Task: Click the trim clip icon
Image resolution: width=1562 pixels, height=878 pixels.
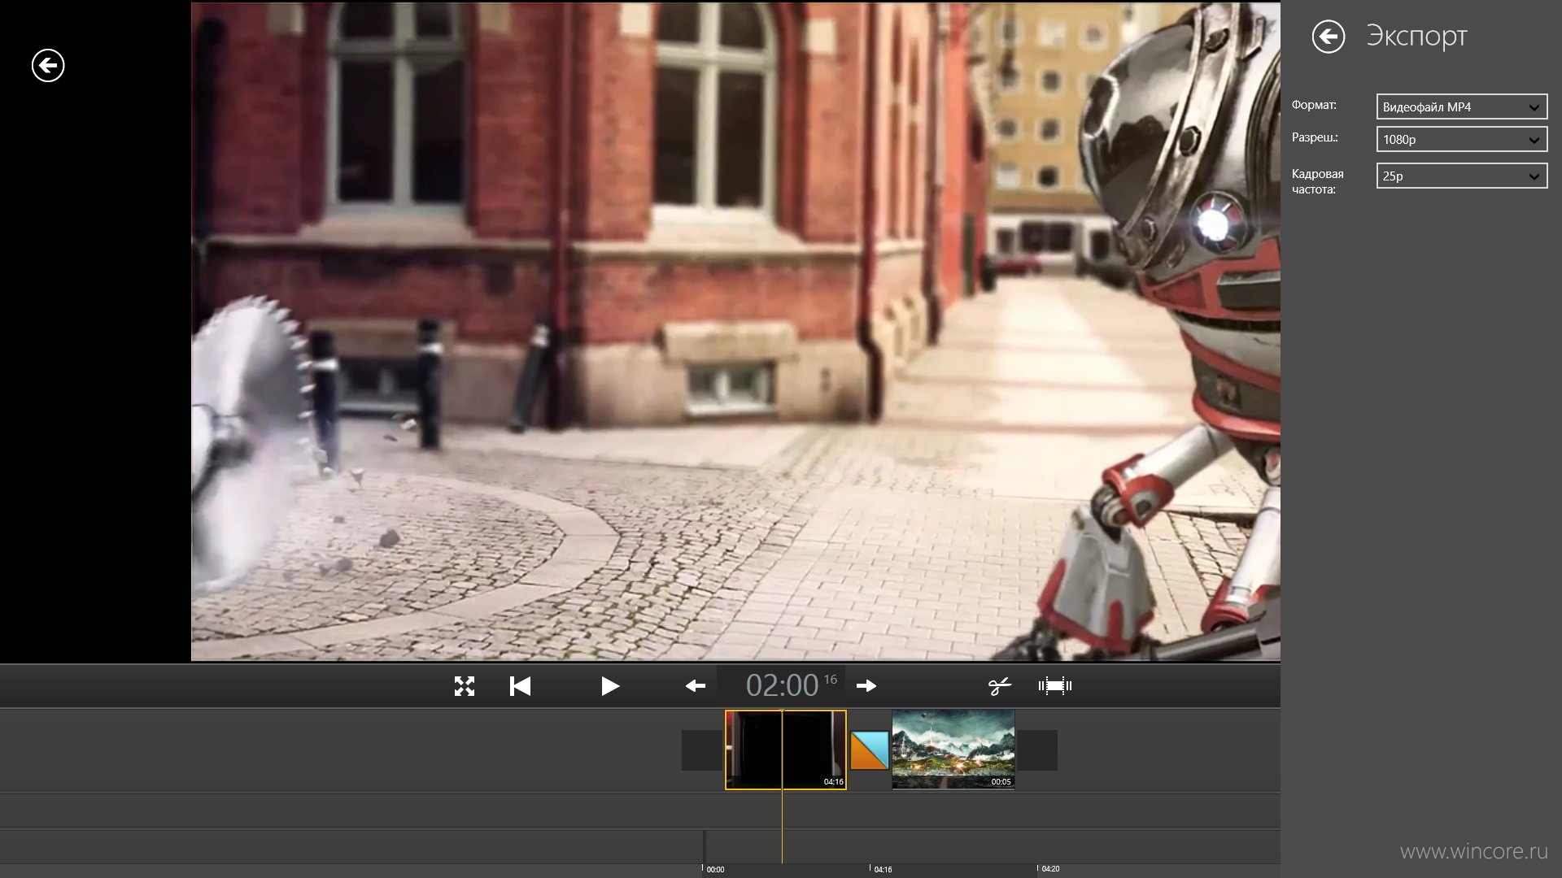Action: (x=1054, y=686)
